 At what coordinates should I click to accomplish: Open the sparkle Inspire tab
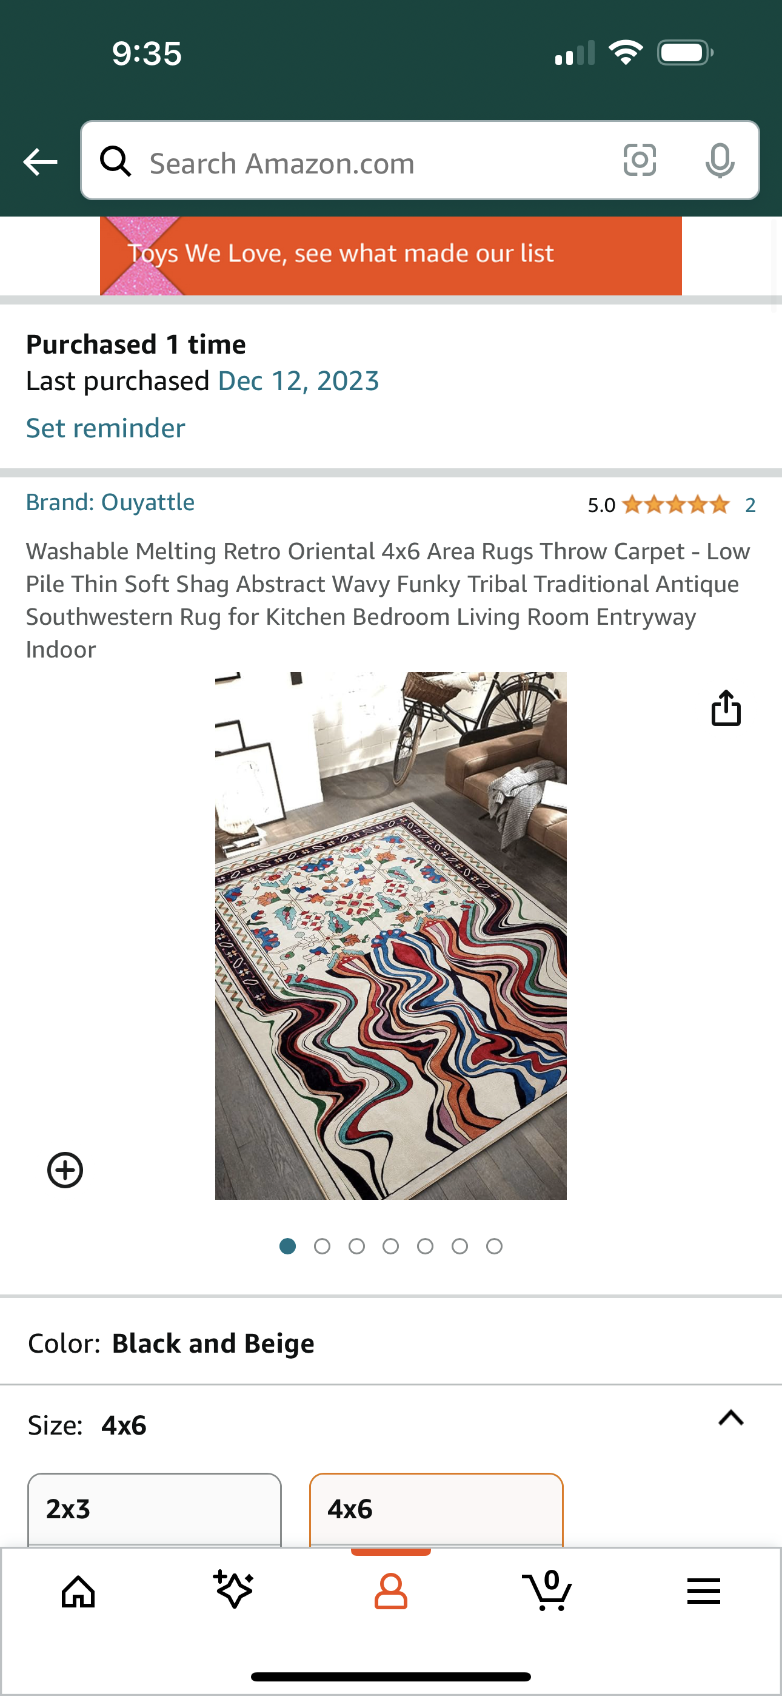coord(233,1589)
